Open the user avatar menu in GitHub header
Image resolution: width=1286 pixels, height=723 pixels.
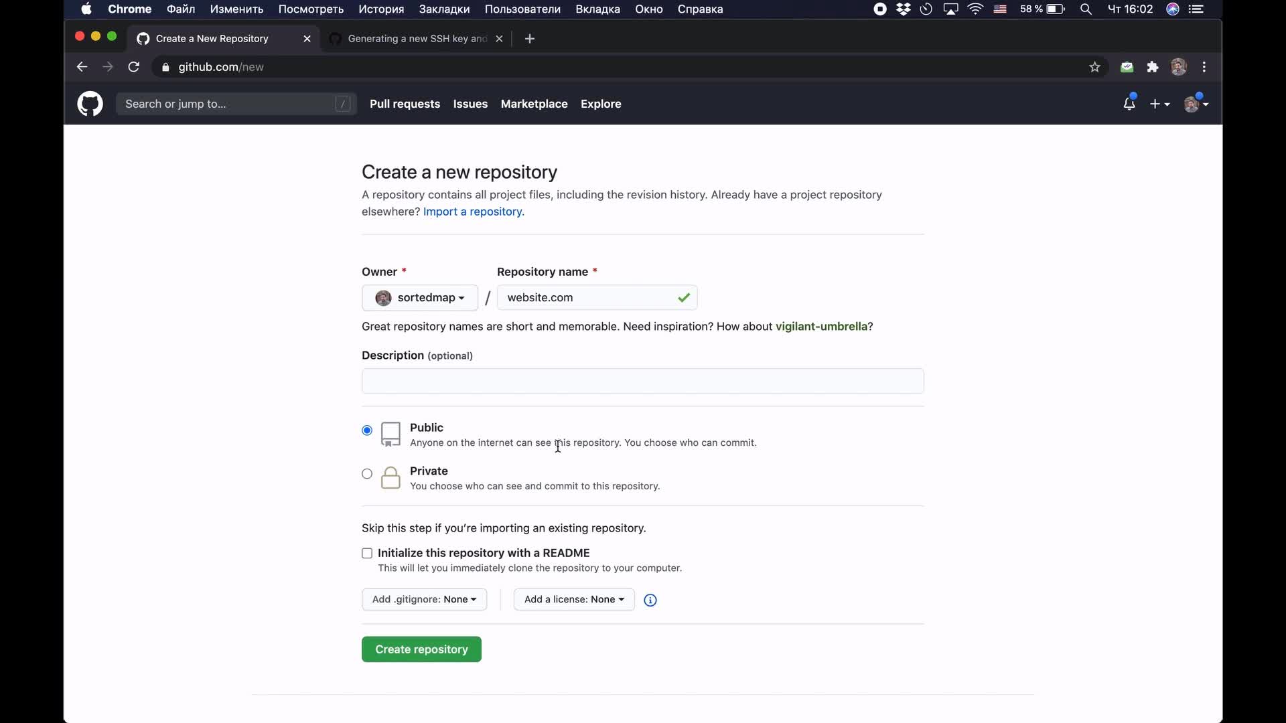(x=1196, y=104)
